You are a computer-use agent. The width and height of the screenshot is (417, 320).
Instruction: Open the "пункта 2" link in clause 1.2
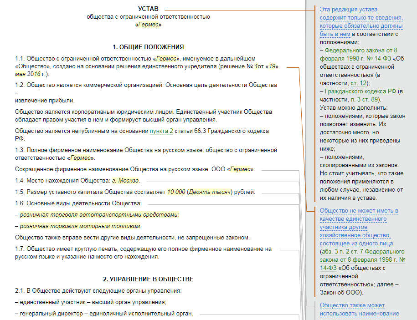(161, 131)
